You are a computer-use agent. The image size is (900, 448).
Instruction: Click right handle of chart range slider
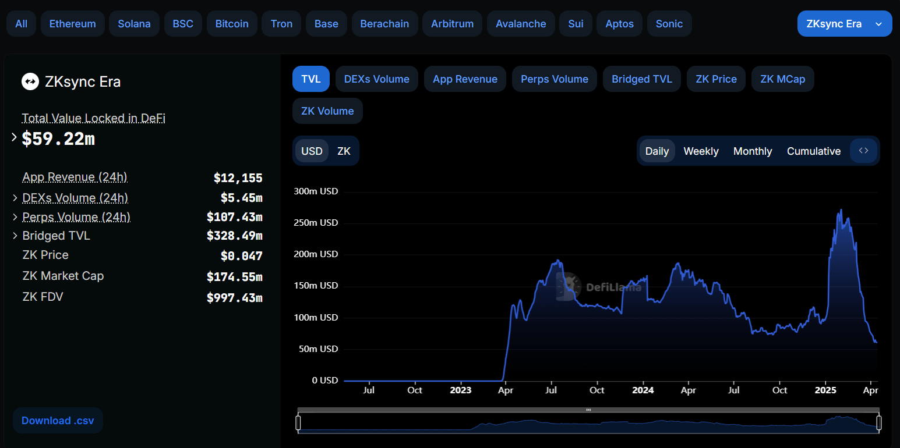point(879,423)
